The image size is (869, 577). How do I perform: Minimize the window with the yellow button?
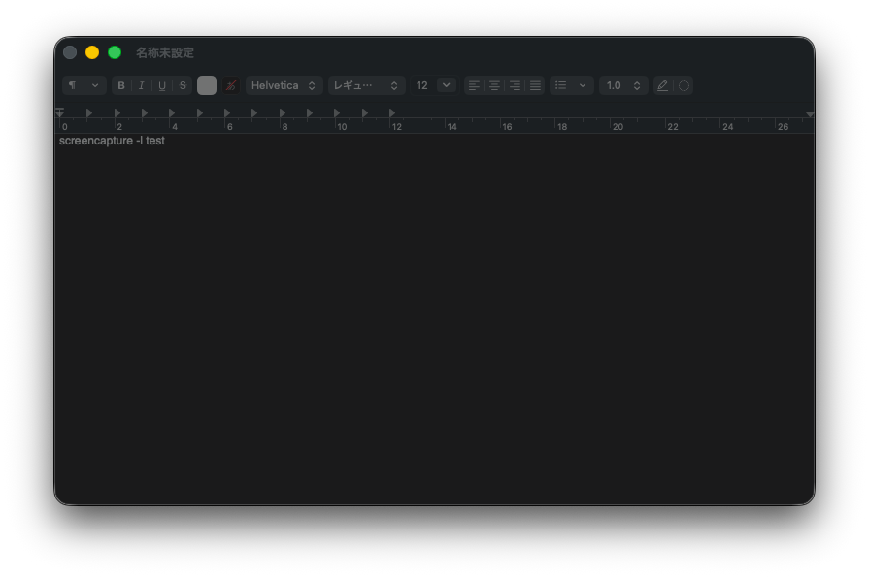click(x=92, y=52)
